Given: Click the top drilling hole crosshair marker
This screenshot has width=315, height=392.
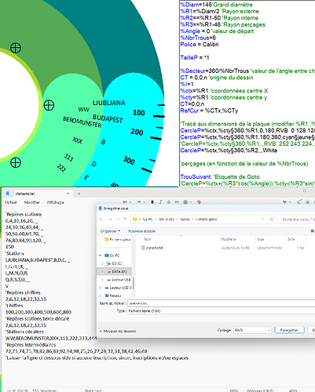Looking at the screenshot, I should point(16,48).
